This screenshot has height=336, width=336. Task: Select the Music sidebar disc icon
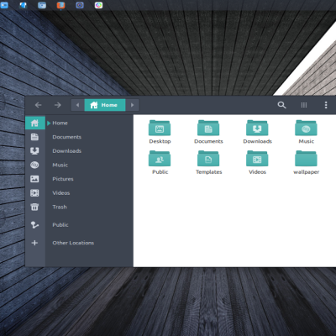34,165
